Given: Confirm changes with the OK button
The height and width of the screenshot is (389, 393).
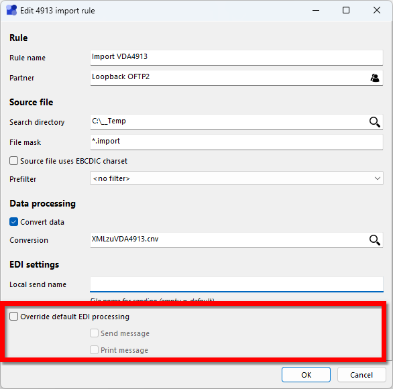Looking at the screenshot, I should point(306,375).
